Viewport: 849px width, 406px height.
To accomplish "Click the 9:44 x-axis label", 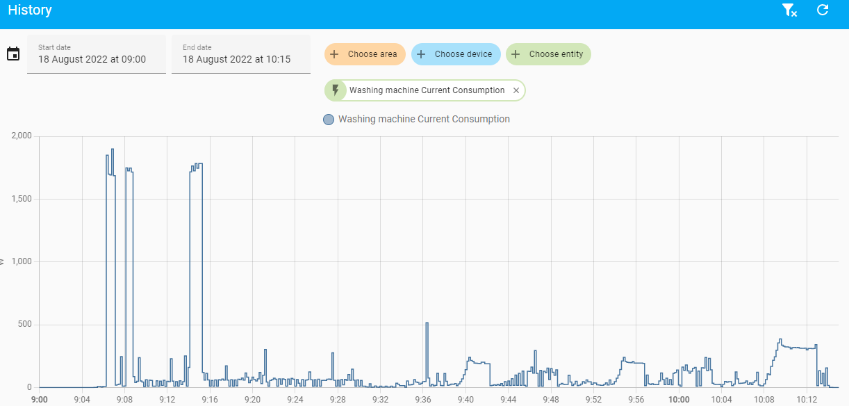I will 508,400.
